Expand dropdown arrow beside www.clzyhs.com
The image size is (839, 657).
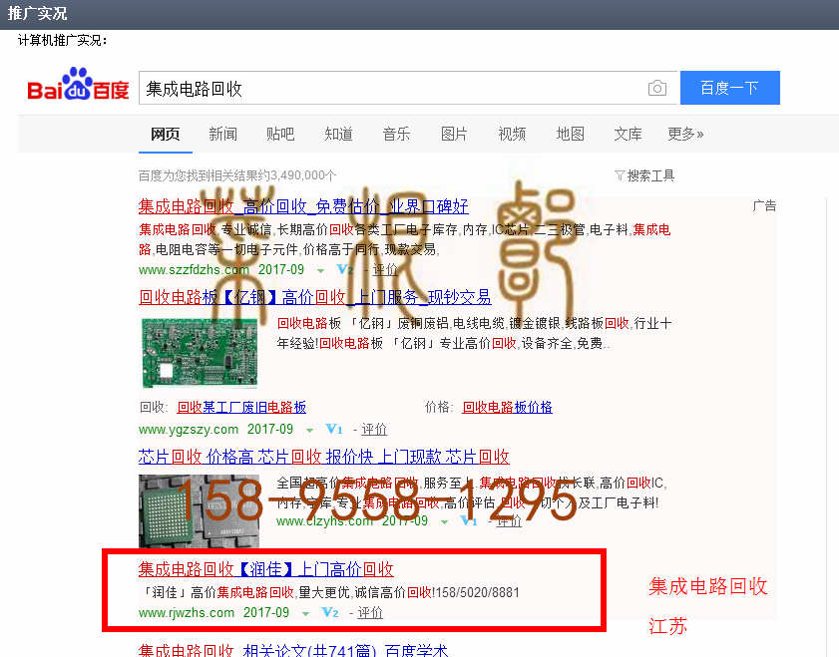(445, 521)
